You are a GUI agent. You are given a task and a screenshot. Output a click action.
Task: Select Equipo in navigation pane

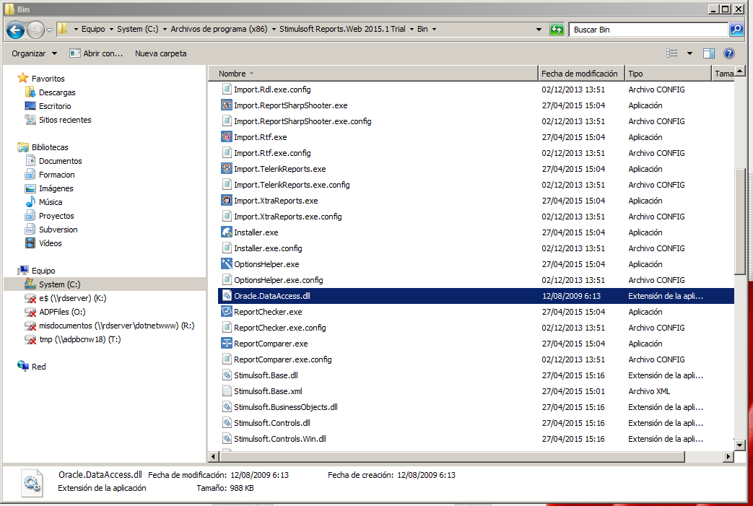43,271
